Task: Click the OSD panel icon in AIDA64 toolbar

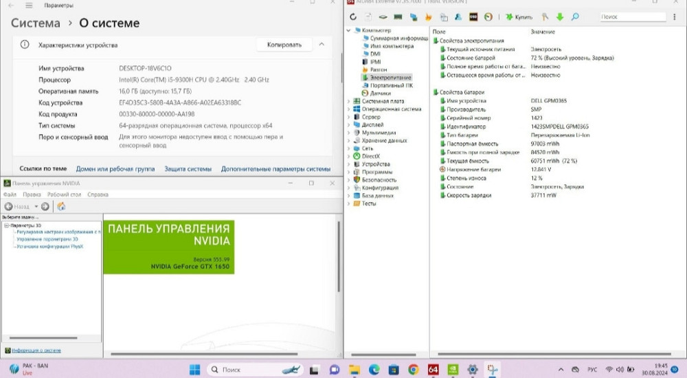Action: click(473, 16)
